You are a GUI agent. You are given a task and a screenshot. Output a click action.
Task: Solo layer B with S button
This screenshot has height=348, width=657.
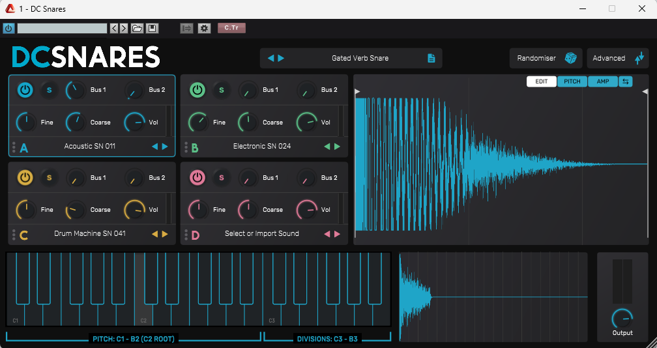pyautogui.click(x=222, y=90)
